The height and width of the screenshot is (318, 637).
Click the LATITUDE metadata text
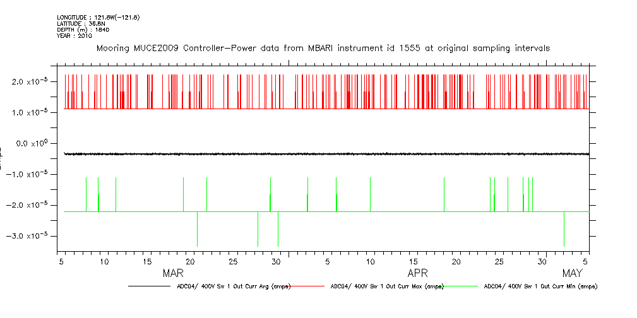tap(80, 23)
